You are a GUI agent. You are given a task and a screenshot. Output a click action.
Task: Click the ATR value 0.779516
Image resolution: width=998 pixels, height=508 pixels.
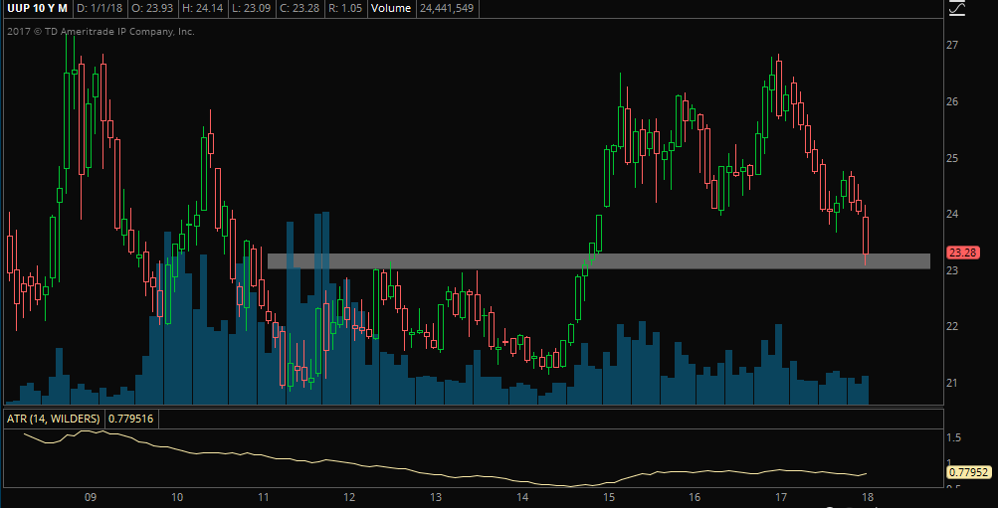133,419
